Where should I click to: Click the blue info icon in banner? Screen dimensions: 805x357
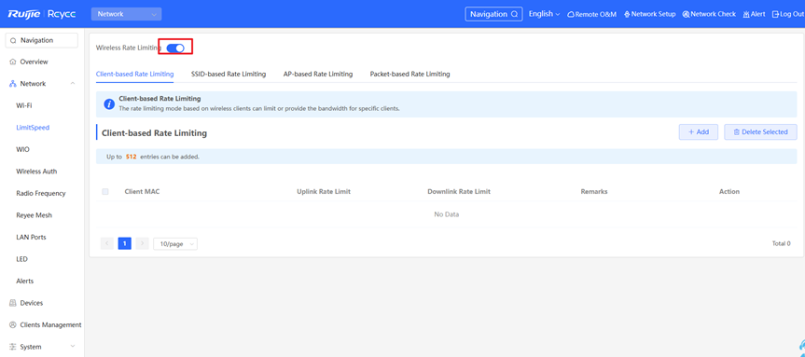(109, 104)
